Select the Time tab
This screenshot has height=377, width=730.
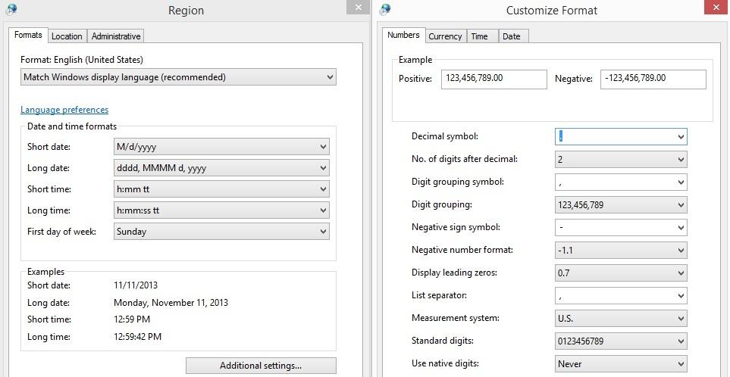click(480, 36)
